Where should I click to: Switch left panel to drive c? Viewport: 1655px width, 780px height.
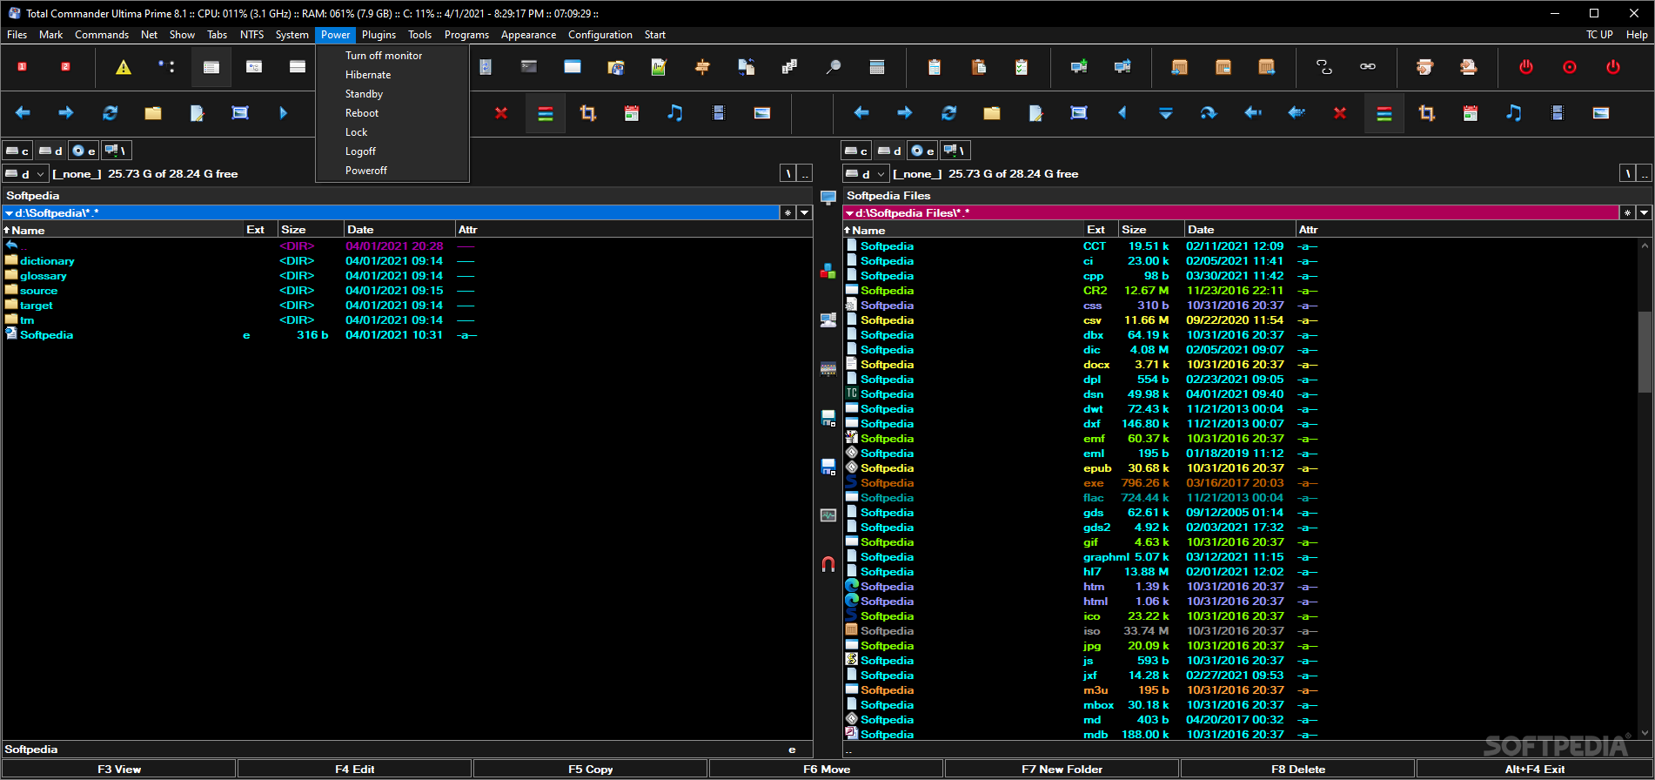[18, 151]
